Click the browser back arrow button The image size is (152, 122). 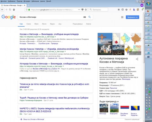tap(3, 10)
